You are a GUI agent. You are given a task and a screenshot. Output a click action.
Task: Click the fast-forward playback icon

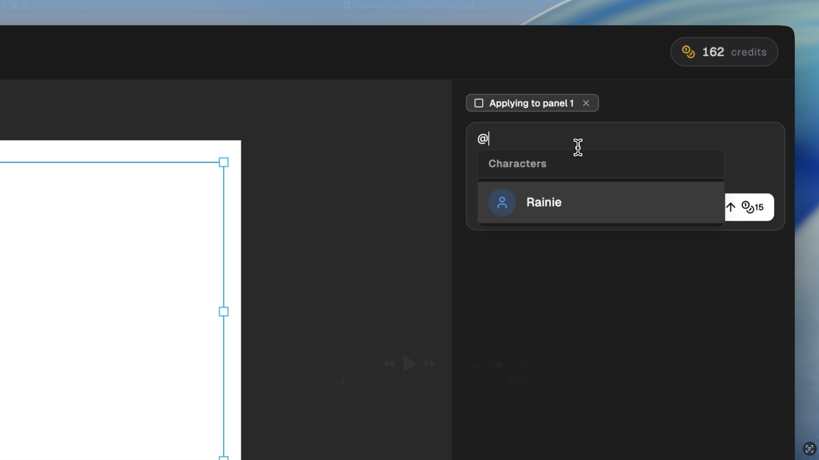pos(430,363)
